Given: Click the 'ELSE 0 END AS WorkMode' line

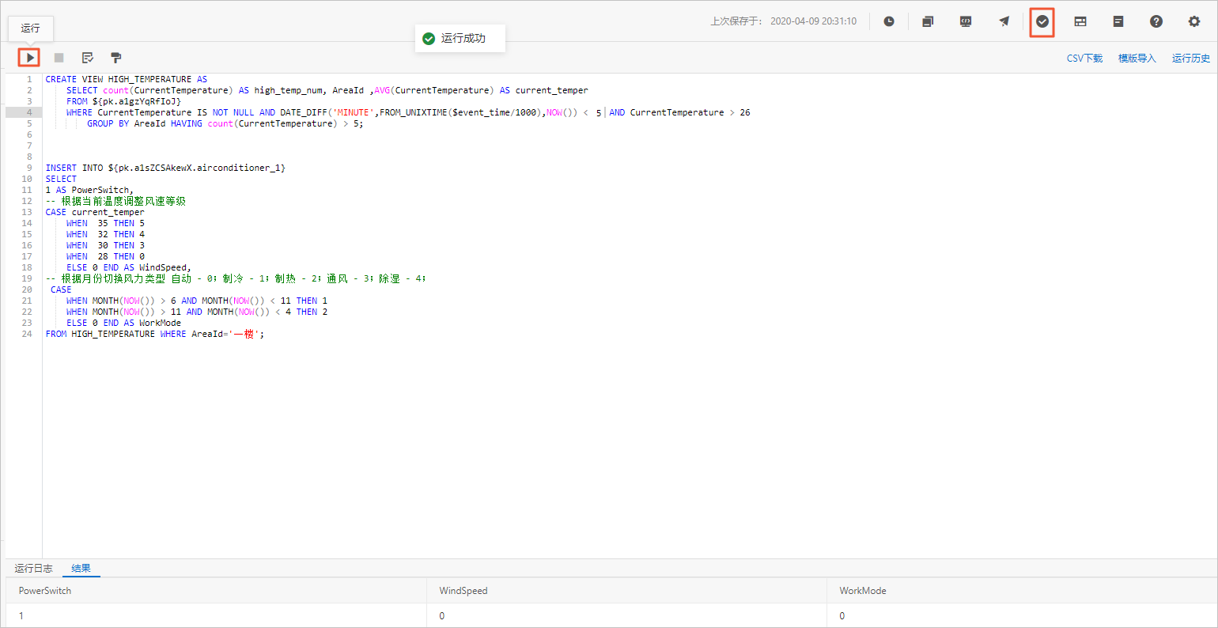Looking at the screenshot, I should pos(123,323).
